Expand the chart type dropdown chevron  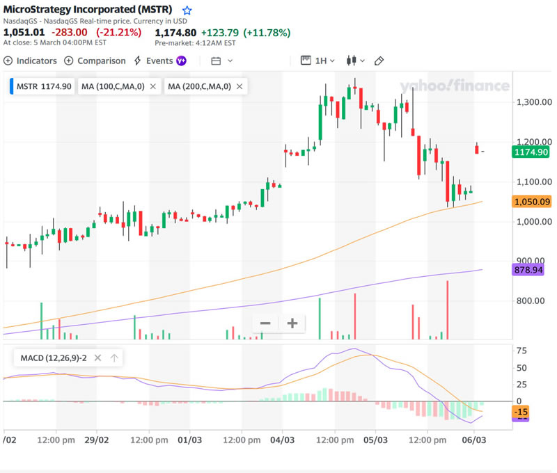[362, 61]
